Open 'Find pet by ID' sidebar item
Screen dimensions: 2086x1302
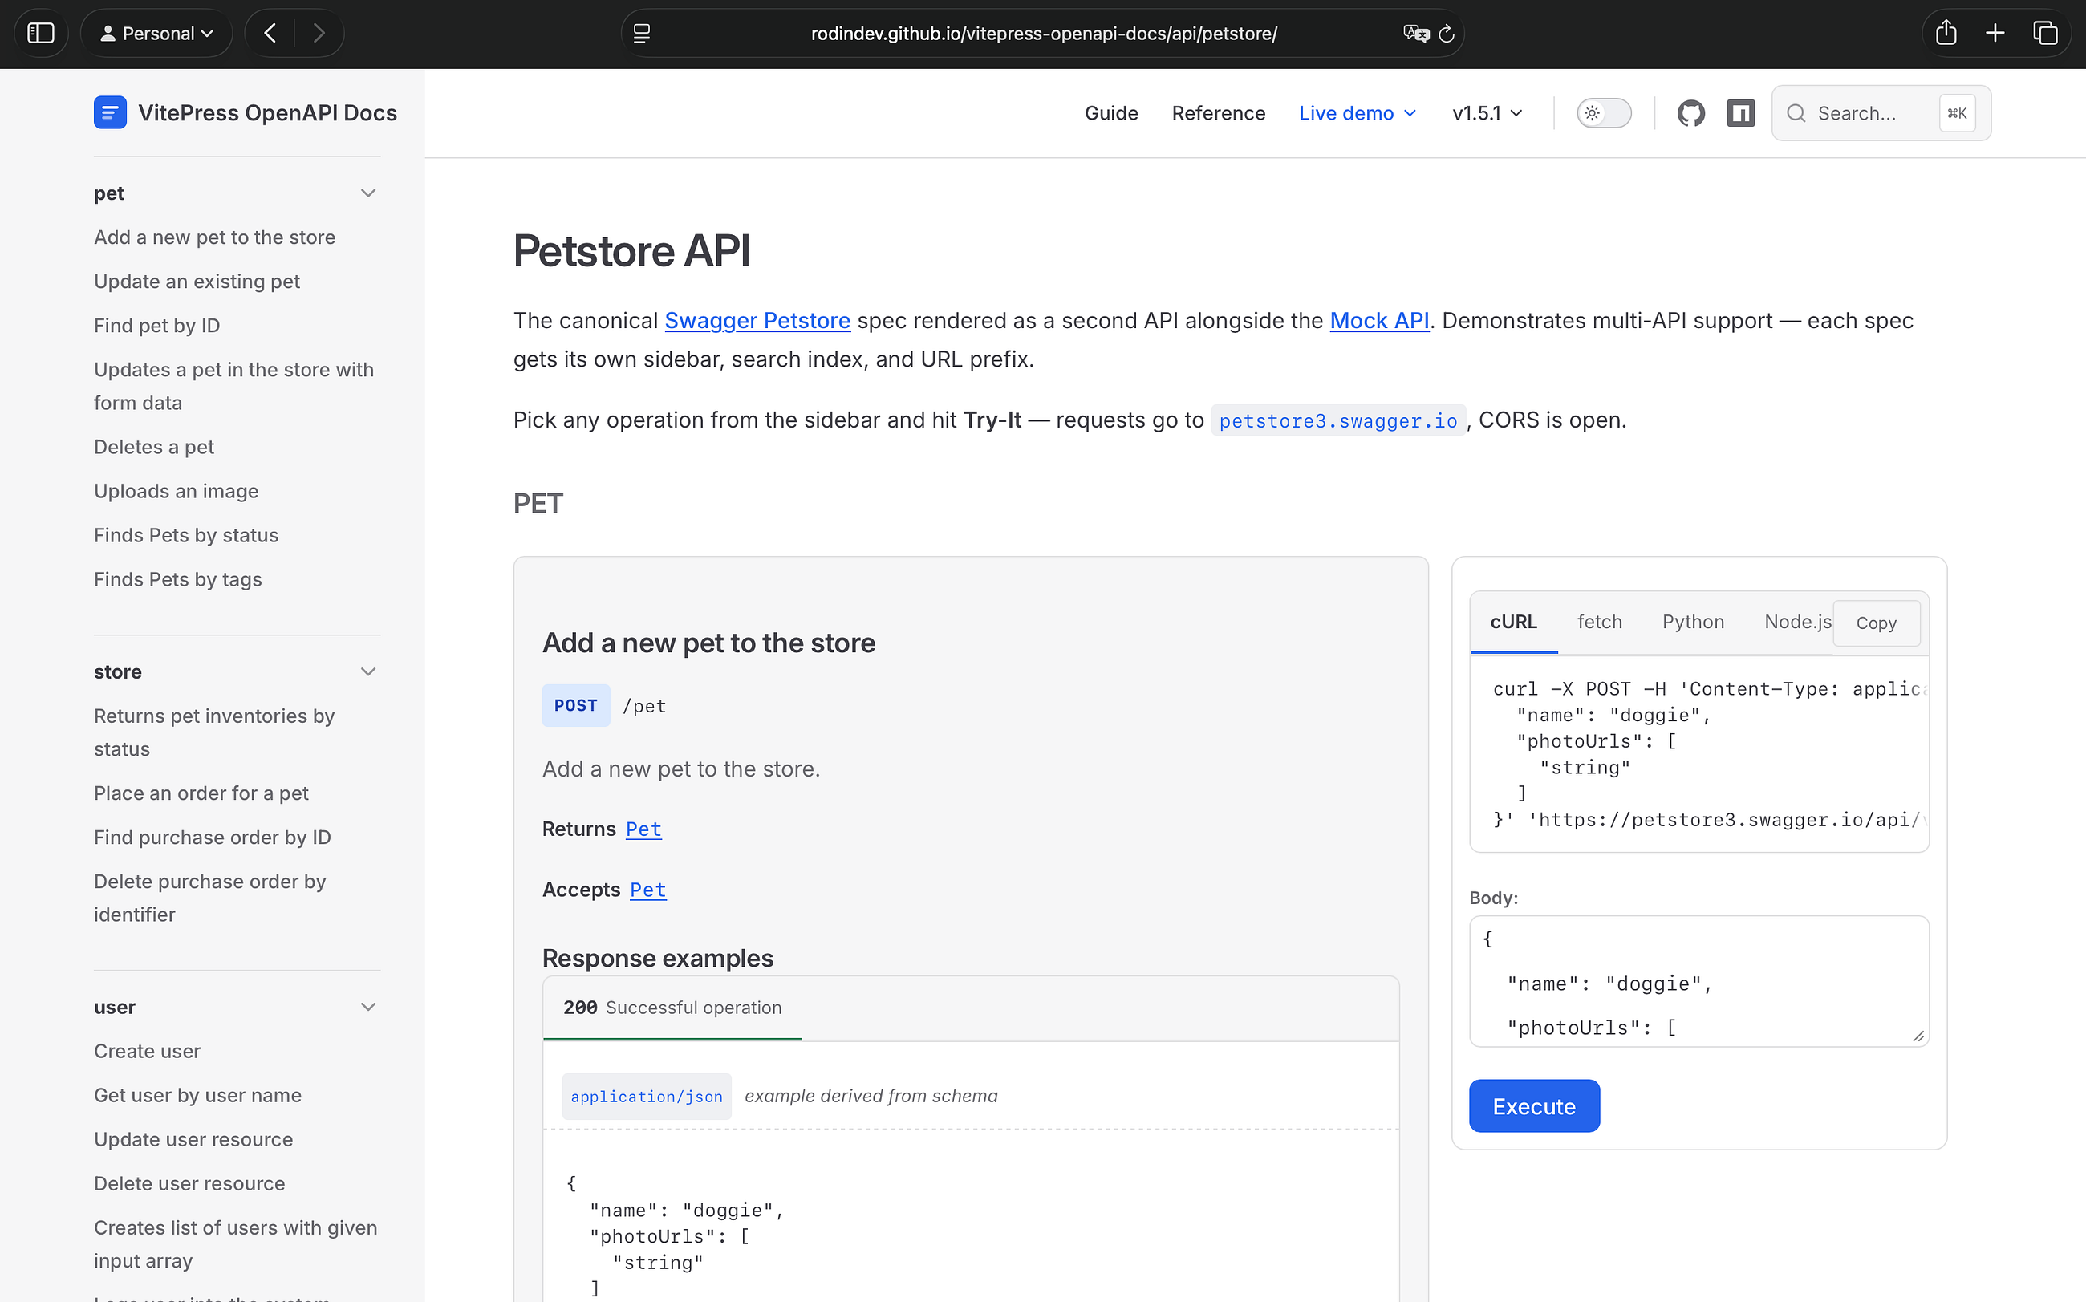[156, 325]
